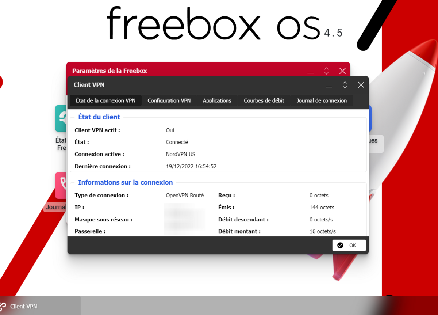Viewport: 438px width, 315px height.
Task: Close the Client VPN window
Action: click(361, 85)
